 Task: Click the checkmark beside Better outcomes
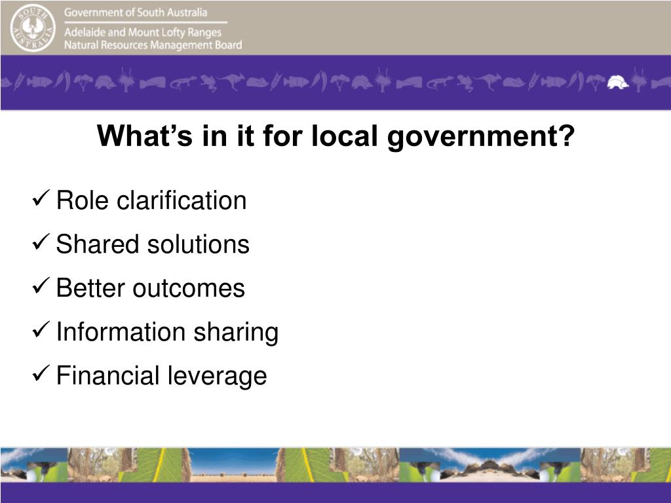click(x=41, y=286)
